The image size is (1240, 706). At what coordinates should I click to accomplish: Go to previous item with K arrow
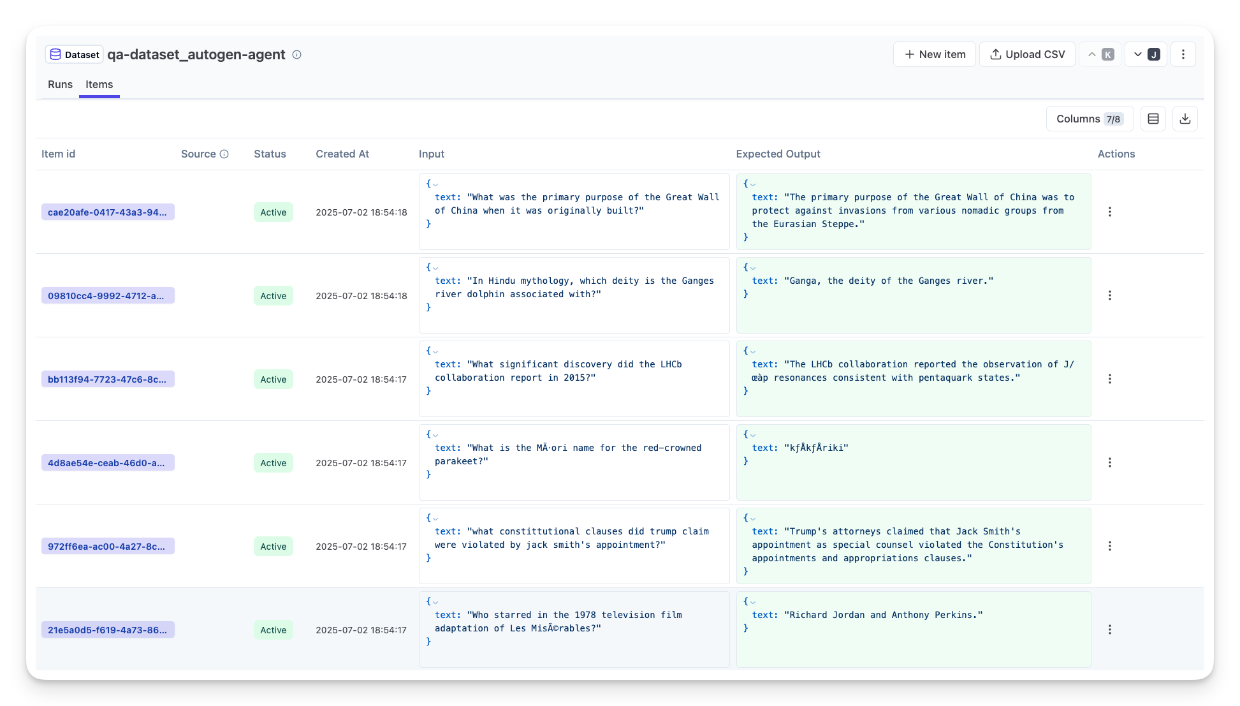[x=1100, y=54]
